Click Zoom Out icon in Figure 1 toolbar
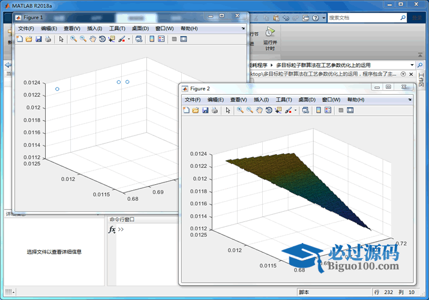Viewport: 429px width, 300px height. 83,39
